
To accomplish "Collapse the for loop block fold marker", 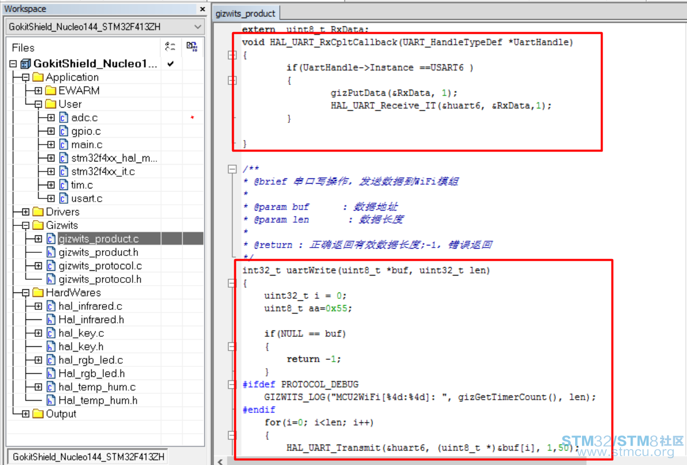I will pyautogui.click(x=232, y=435).
